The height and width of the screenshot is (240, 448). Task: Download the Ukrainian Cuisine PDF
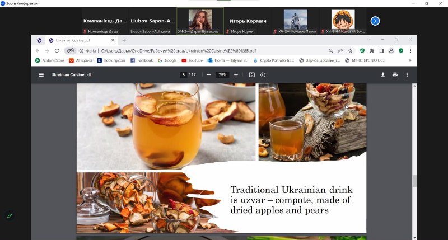383,74
